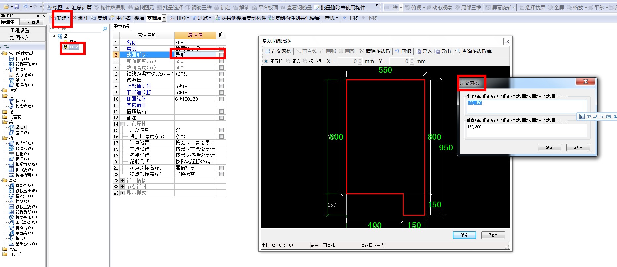Click the 锁定 tool

pyautogui.click(x=222, y=7)
